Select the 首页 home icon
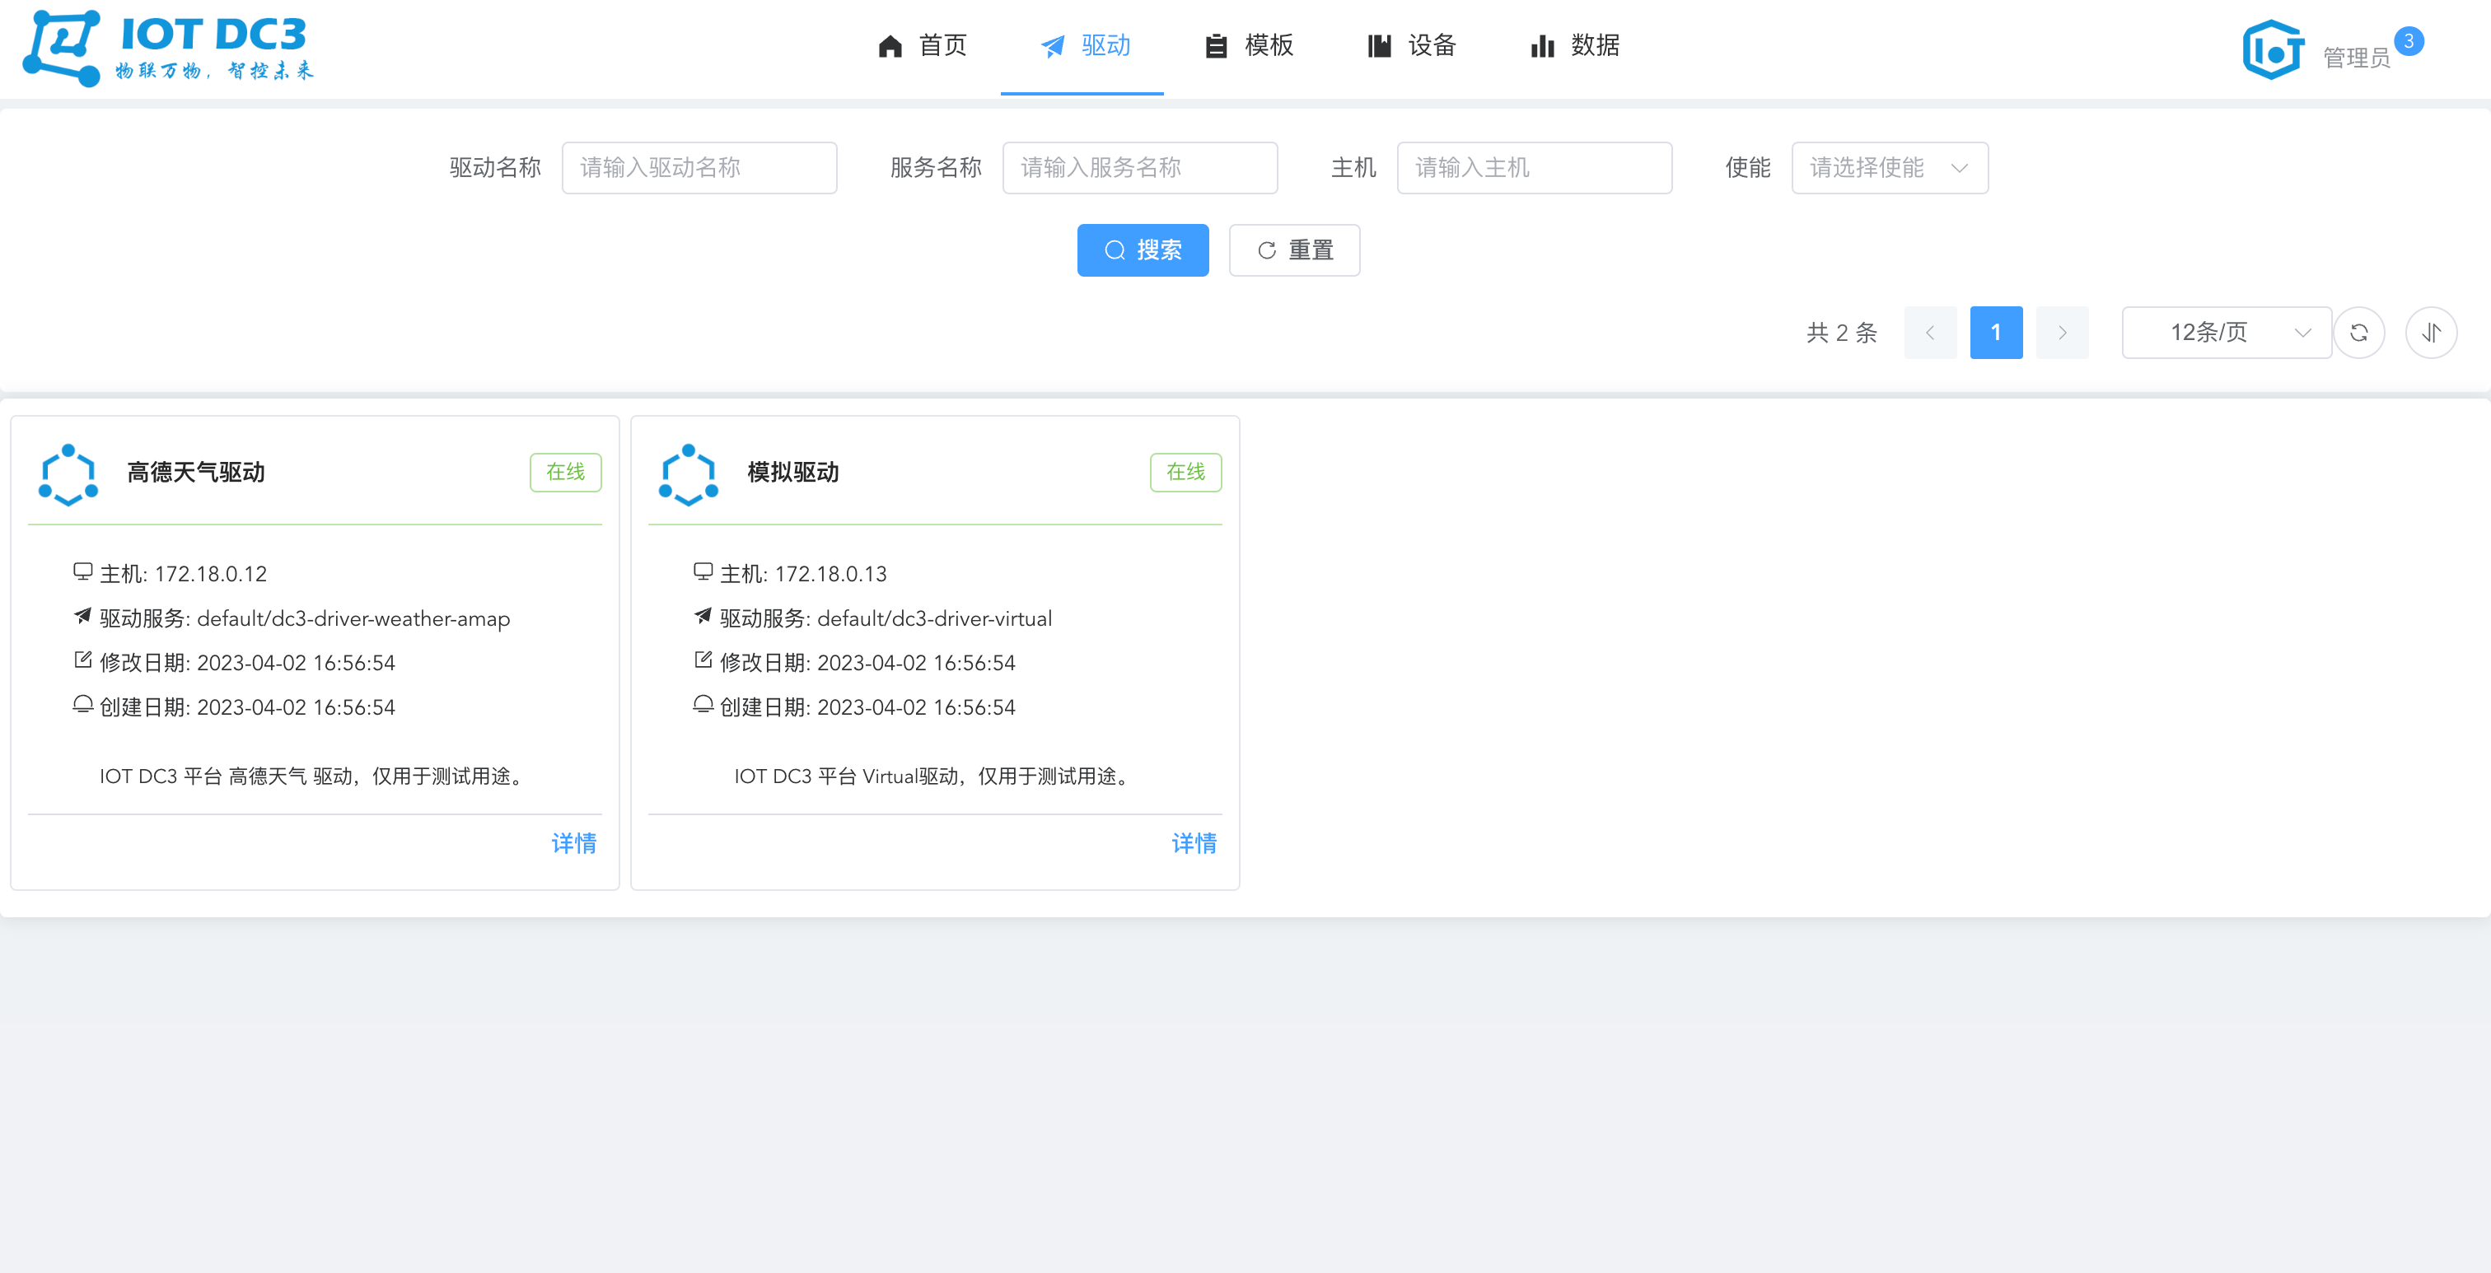2491x1273 pixels. pos(889,46)
